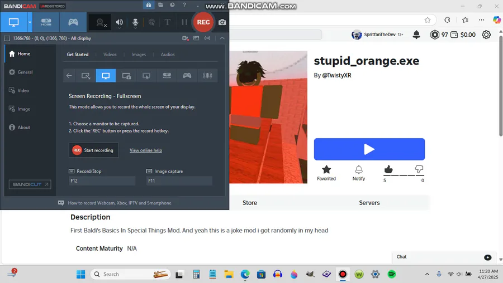The width and height of the screenshot is (503, 283).
Task: Click the Robux balance icon showing 97
Action: [435, 35]
